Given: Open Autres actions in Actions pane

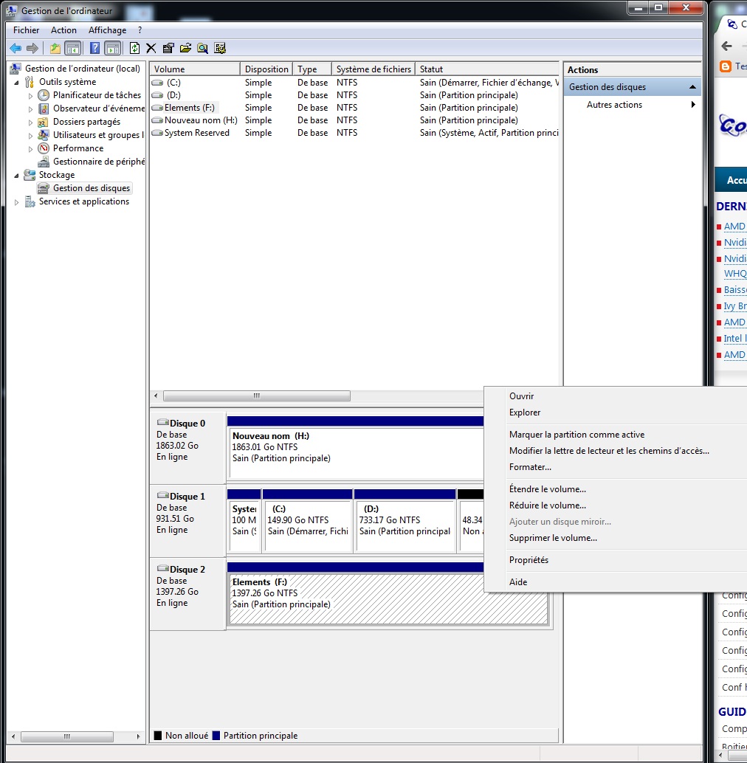Looking at the screenshot, I should 614,105.
